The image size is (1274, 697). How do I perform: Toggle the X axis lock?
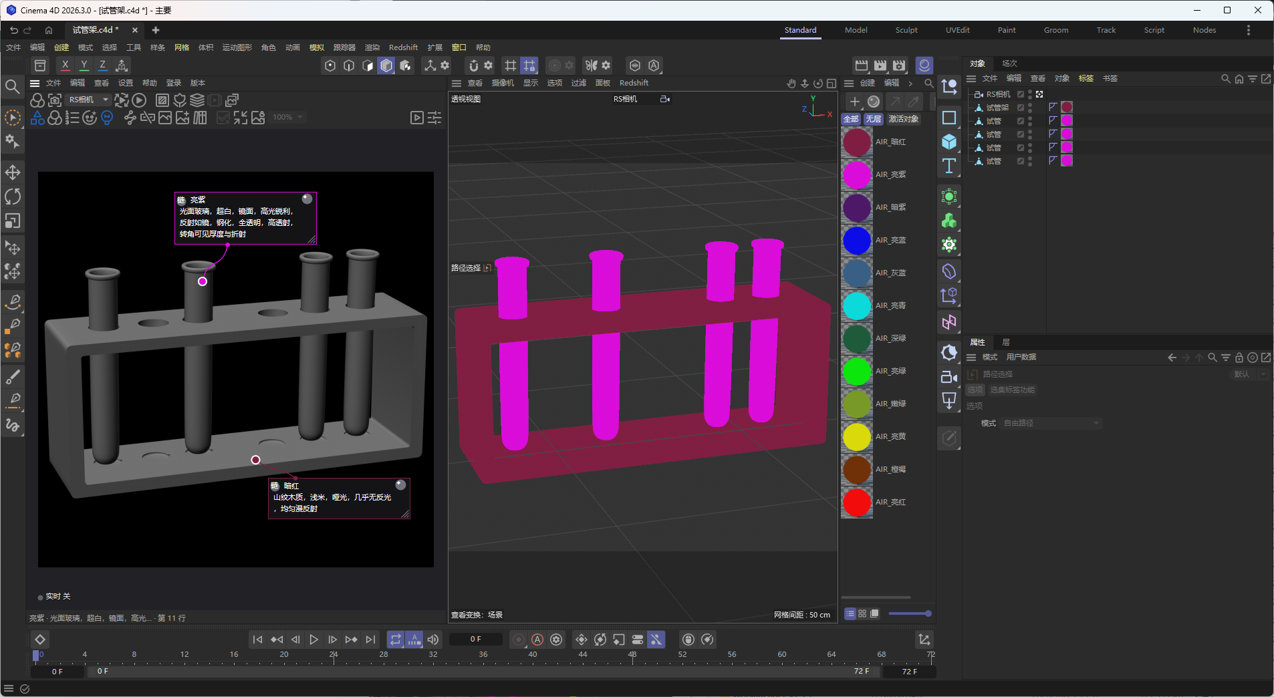(x=65, y=65)
